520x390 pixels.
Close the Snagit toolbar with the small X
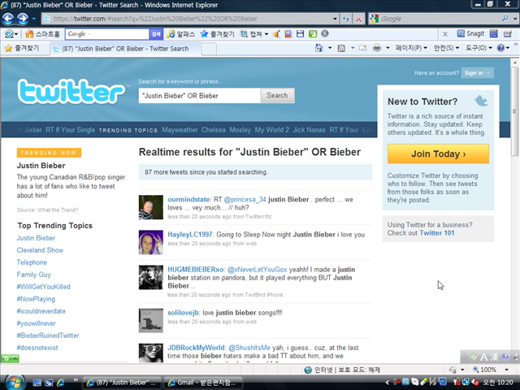(445, 34)
